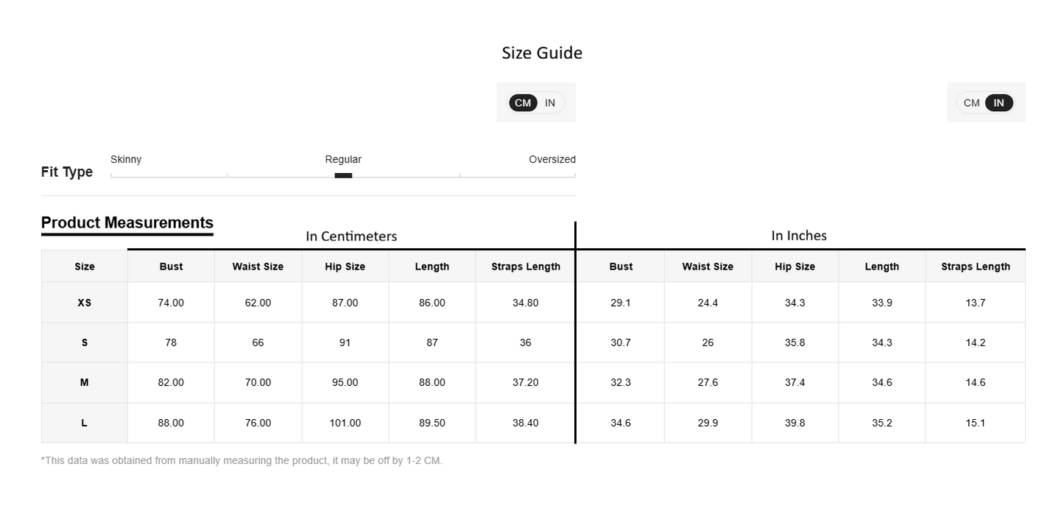Switch to CM in the inches-side unit toggle
Screen dimensions: 1064x506
[x=971, y=103]
